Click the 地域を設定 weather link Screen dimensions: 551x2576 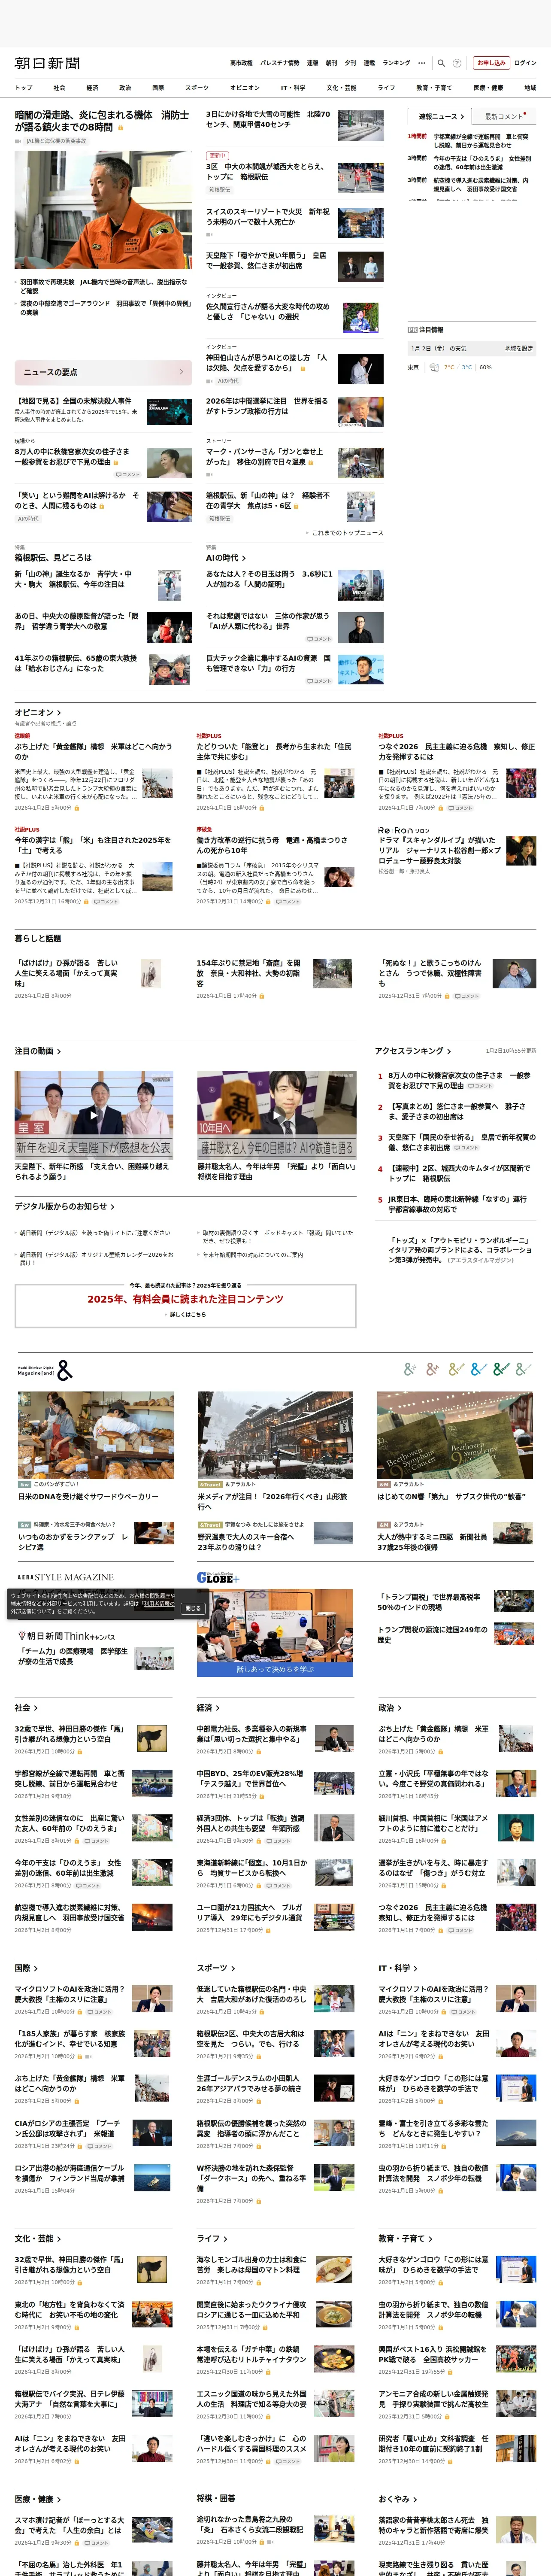518,349
